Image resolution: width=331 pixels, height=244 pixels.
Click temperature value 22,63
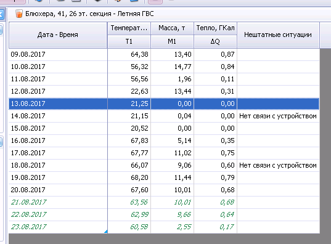(139, 91)
